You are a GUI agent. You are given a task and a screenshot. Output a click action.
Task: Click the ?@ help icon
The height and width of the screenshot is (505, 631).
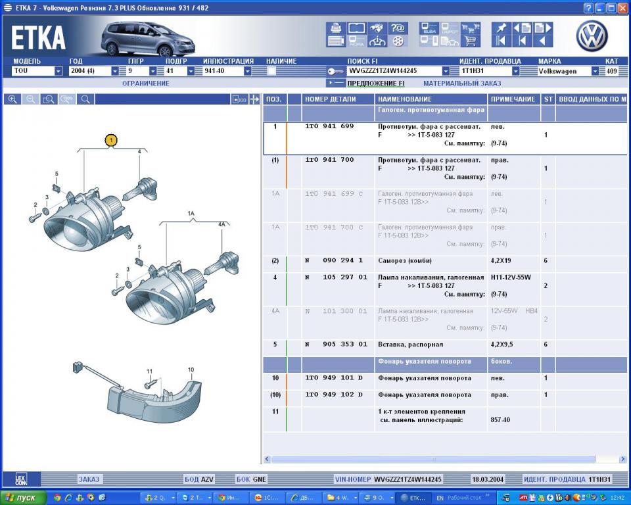(x=398, y=28)
